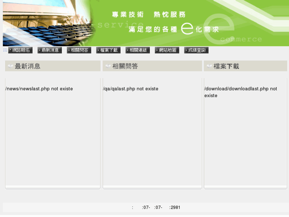Select text '/qa/qalast.php not existe'

(131, 89)
